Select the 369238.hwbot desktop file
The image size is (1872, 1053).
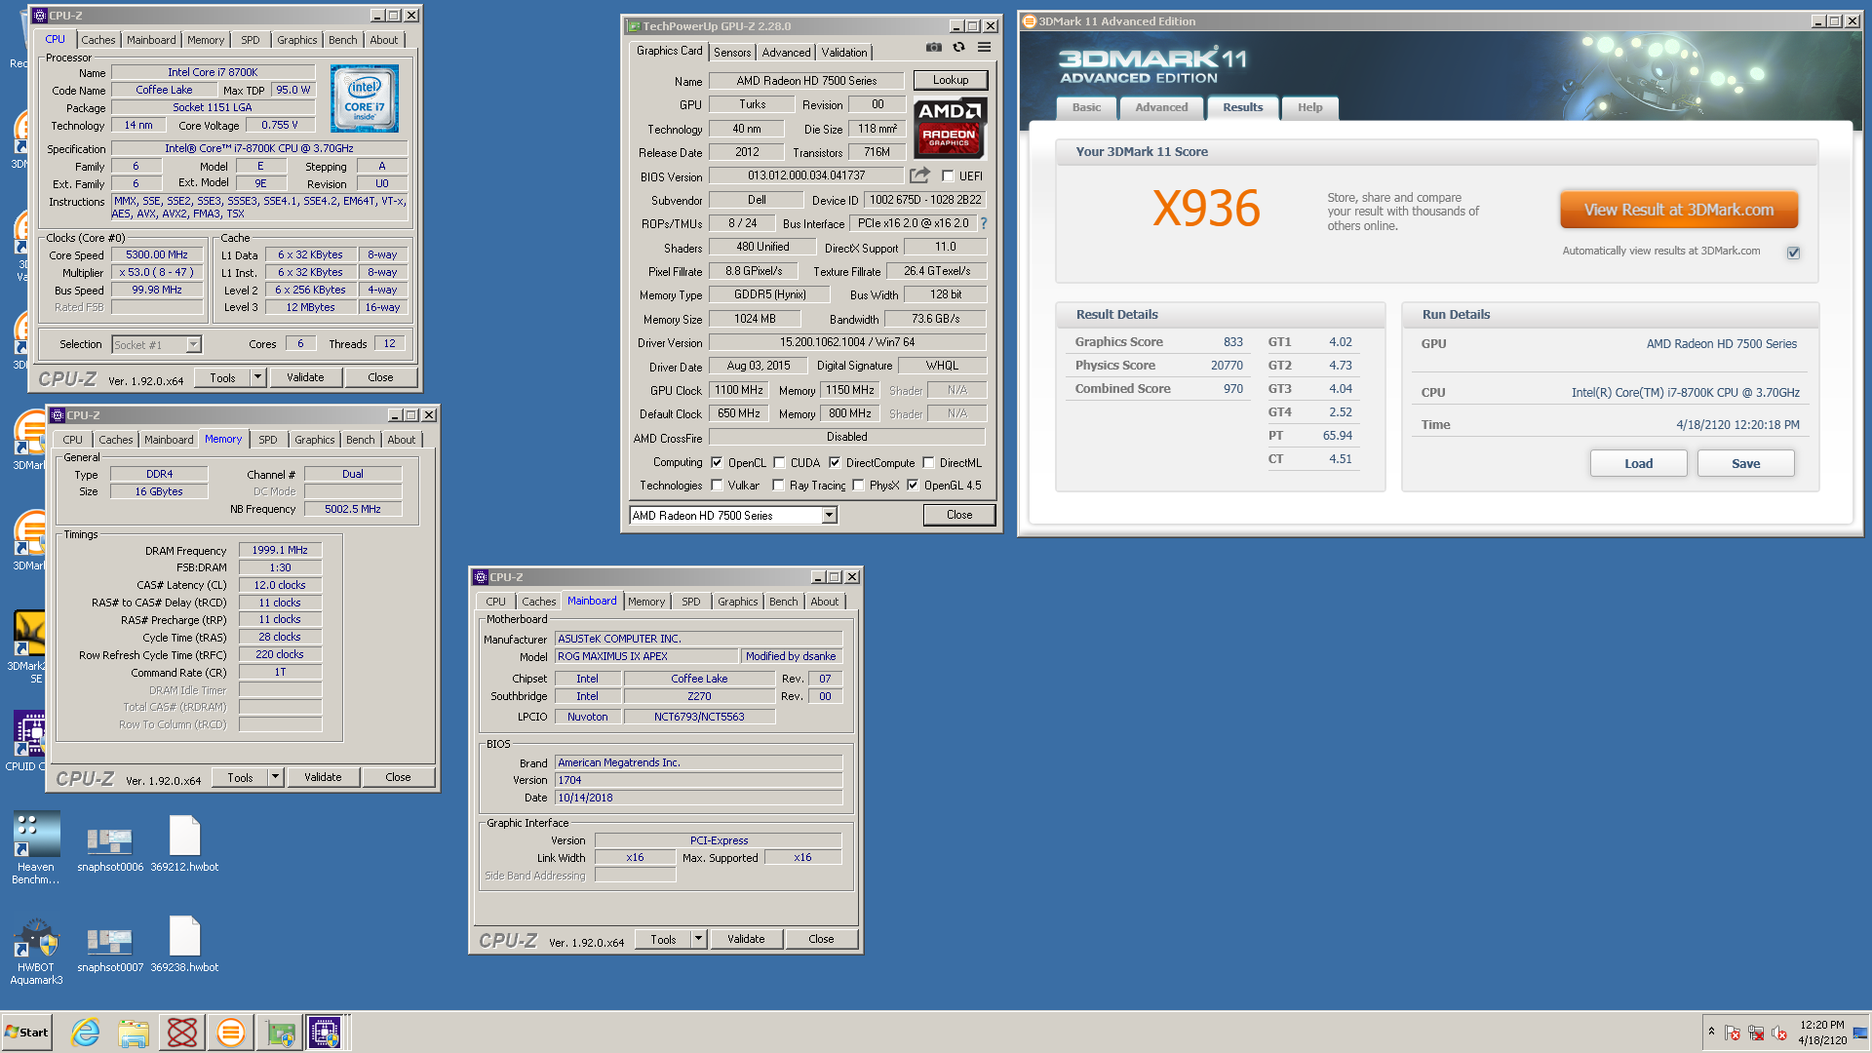pos(184,945)
